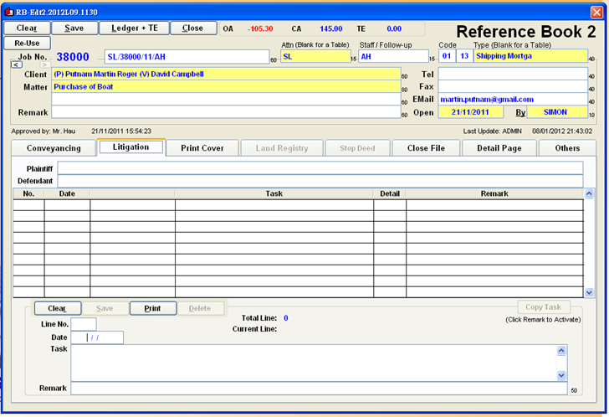The image size is (609, 417).
Task: Click the EMail field
Action: pyautogui.click(x=513, y=100)
